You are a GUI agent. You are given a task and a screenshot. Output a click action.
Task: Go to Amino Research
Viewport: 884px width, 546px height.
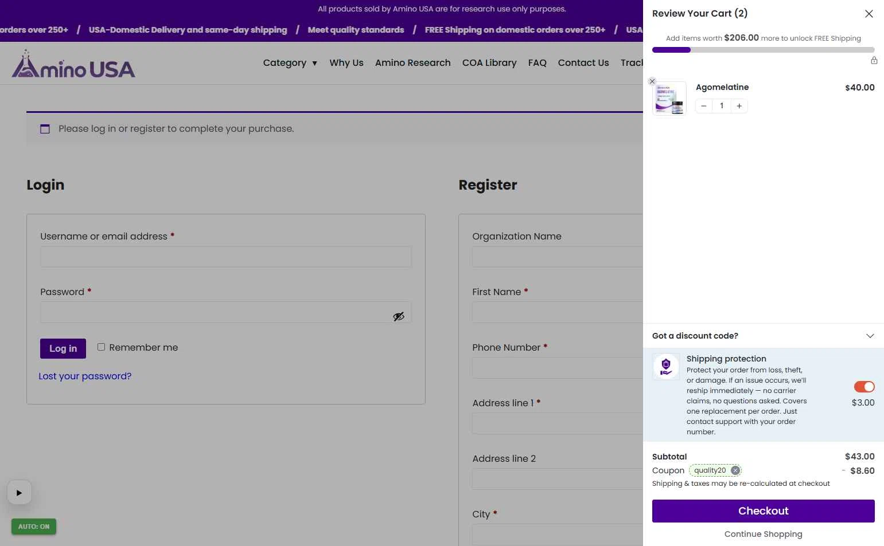(x=413, y=62)
